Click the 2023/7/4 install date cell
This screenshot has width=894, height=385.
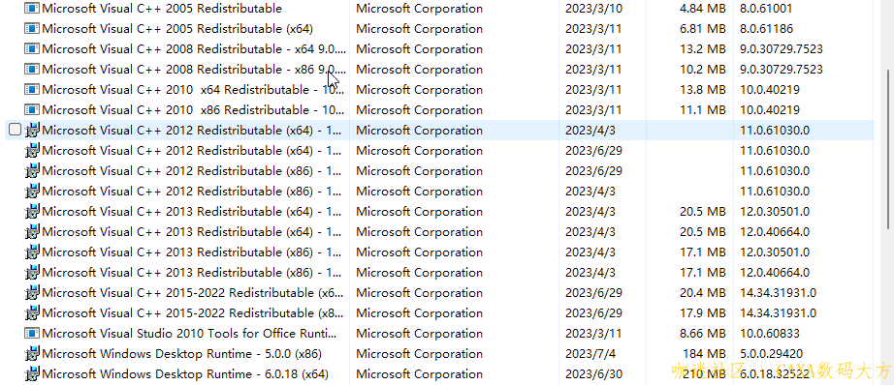coord(591,354)
